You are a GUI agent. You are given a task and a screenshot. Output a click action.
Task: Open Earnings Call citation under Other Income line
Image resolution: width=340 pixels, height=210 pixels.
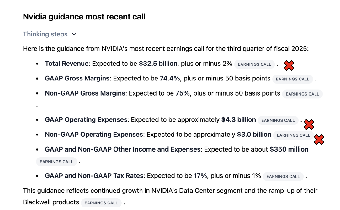click(x=56, y=162)
